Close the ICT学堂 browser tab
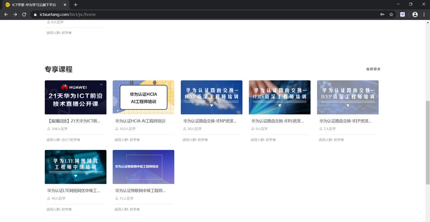Viewport: 430px width, 222px height. [x=65, y=5]
